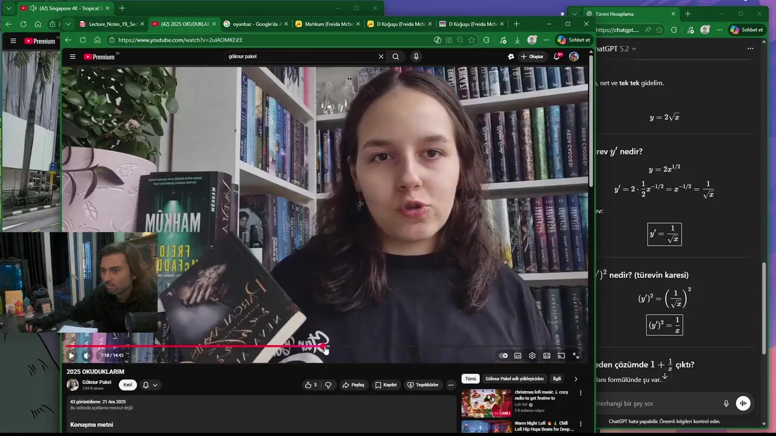Click media control icon in ChatGPT Edge toolbar
776x436 pixels.
(x=691, y=30)
